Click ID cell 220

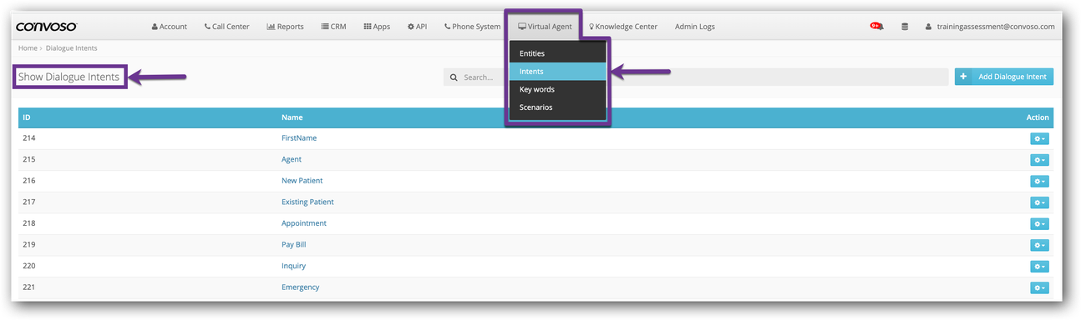point(29,266)
